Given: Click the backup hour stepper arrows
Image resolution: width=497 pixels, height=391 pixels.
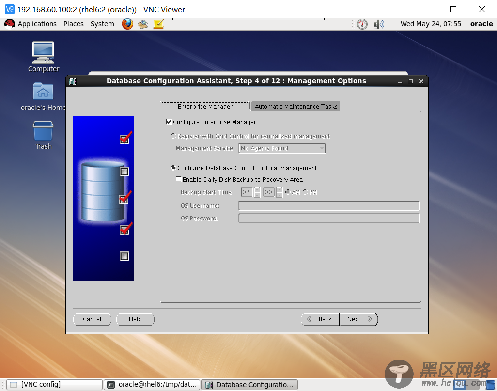Looking at the screenshot, I should [257, 192].
